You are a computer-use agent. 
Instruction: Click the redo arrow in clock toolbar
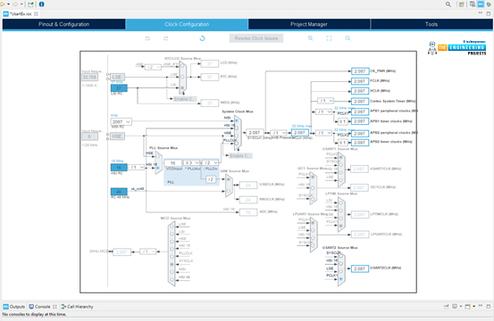166,38
